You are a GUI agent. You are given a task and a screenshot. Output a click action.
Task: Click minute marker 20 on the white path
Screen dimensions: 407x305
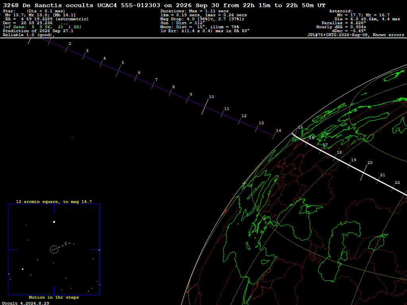[364, 172]
